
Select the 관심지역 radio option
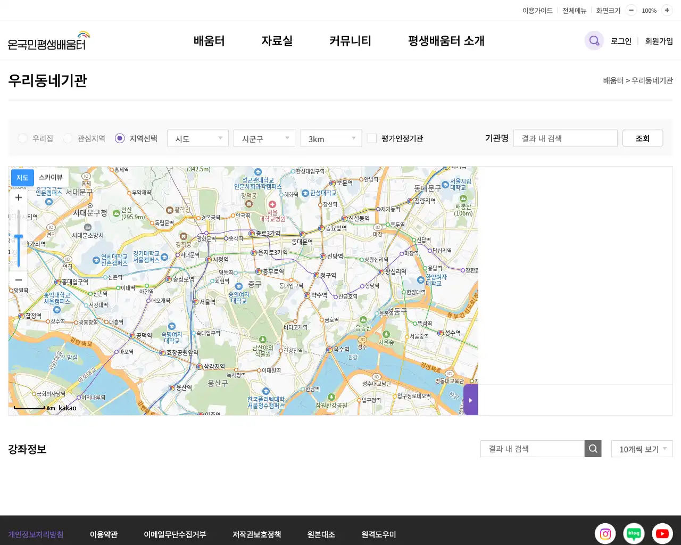[x=68, y=138]
